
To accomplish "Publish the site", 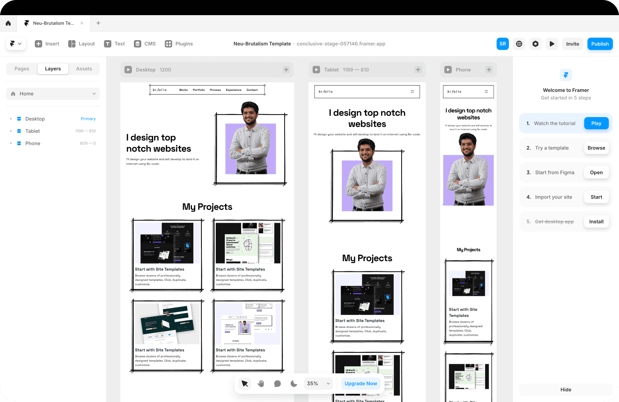I will click(x=600, y=44).
